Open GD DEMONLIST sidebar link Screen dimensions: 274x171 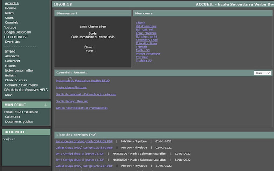pos(16,37)
